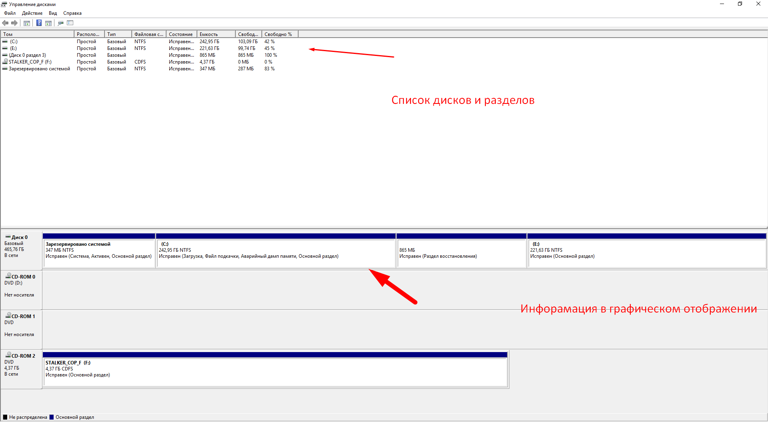The image size is (768, 422).
Task: Click the CD-ROM 2 label panel
Action: click(21, 369)
